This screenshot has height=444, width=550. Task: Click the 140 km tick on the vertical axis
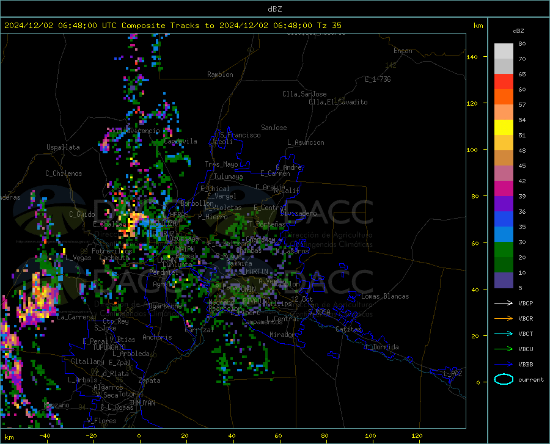click(x=472, y=57)
